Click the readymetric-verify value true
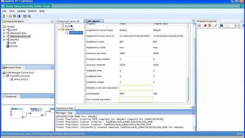The height and width of the screenshot is (138, 245). (122, 48)
